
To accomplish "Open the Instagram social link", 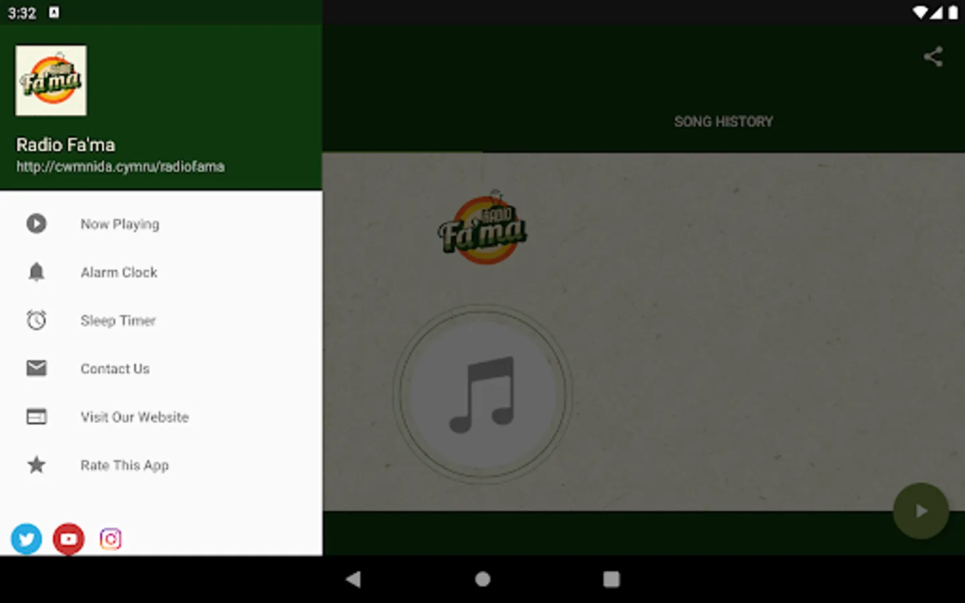I will [111, 539].
